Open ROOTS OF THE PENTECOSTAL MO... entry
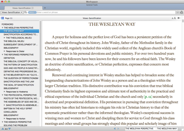This screenshot has width=184, height=131. pos(21,98)
